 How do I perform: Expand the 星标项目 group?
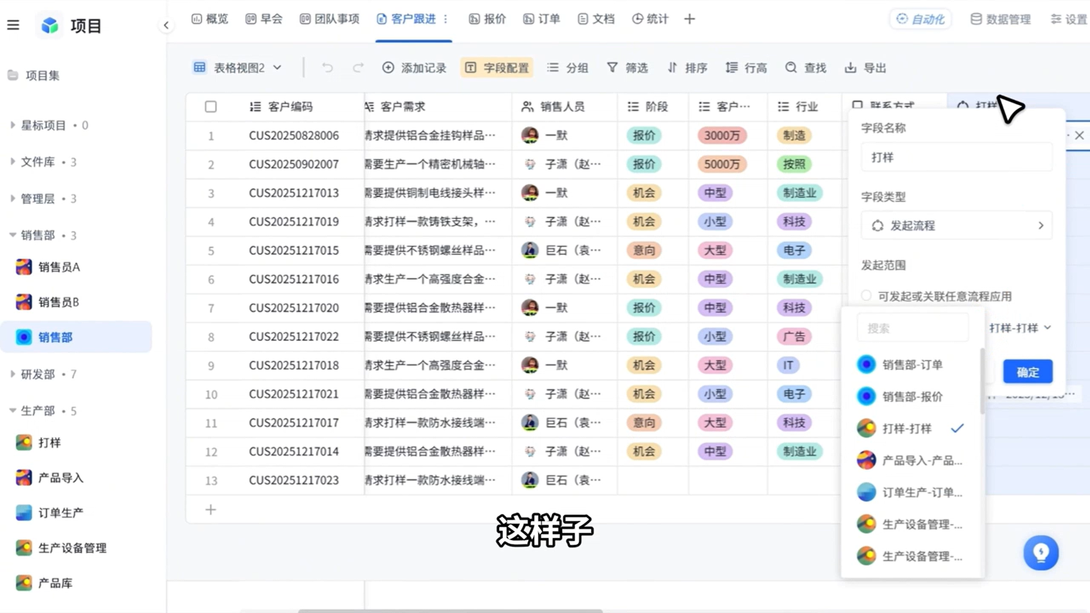[x=12, y=125]
